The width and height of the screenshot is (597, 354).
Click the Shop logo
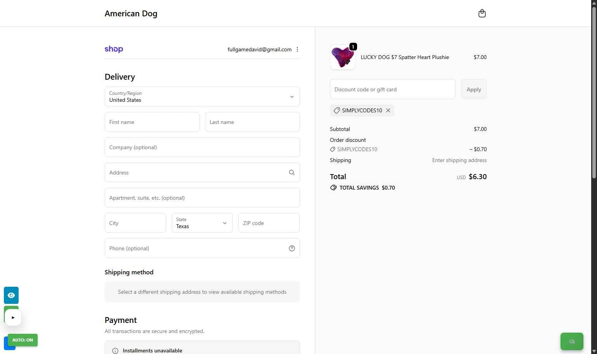pos(114,49)
